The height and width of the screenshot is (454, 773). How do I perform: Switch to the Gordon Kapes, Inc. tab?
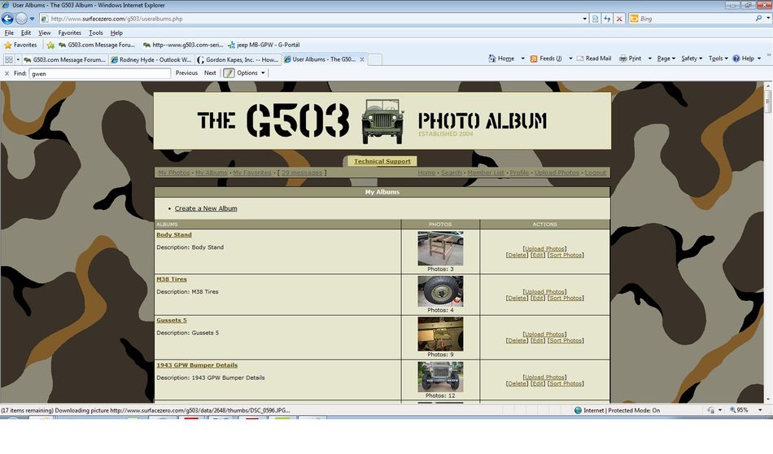pyautogui.click(x=238, y=59)
